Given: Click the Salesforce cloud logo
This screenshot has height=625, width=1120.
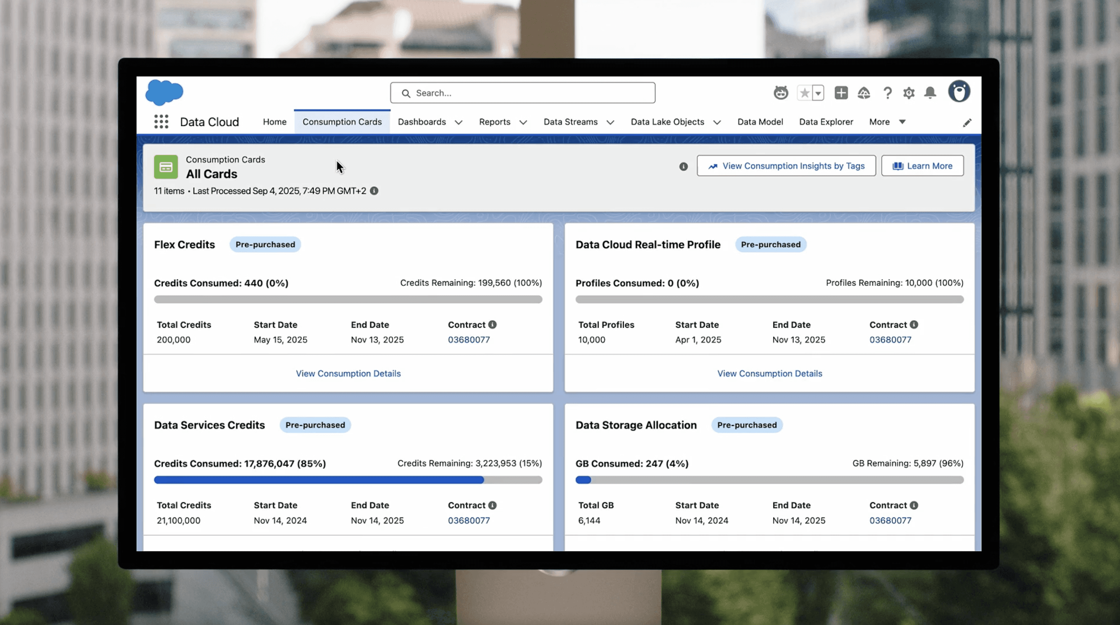Looking at the screenshot, I should (x=164, y=92).
